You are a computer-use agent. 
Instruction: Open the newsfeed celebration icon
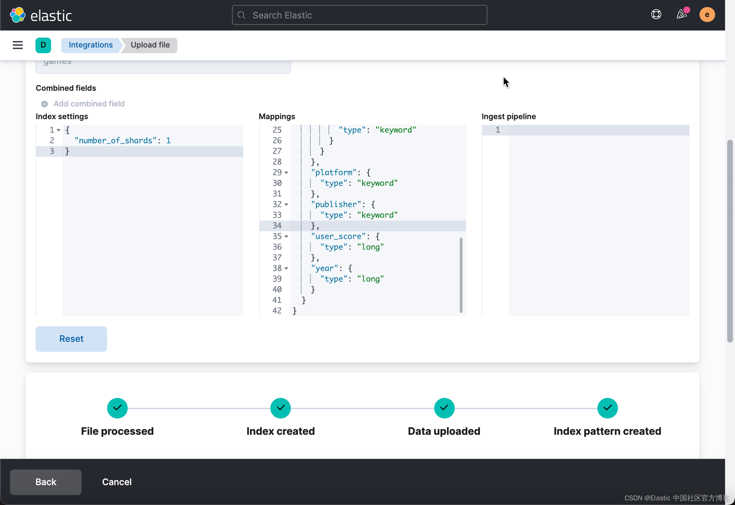click(x=681, y=15)
